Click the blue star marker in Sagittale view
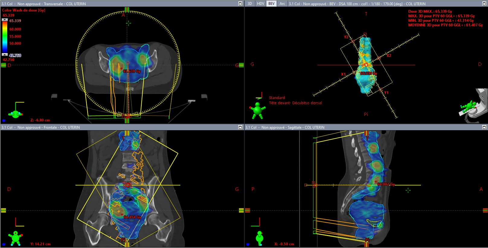The height and width of the screenshot is (248, 488). point(248,244)
